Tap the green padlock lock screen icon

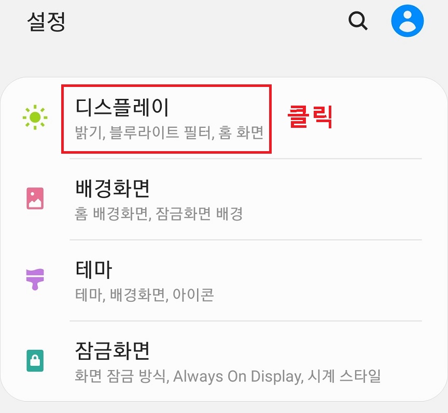coord(35,361)
